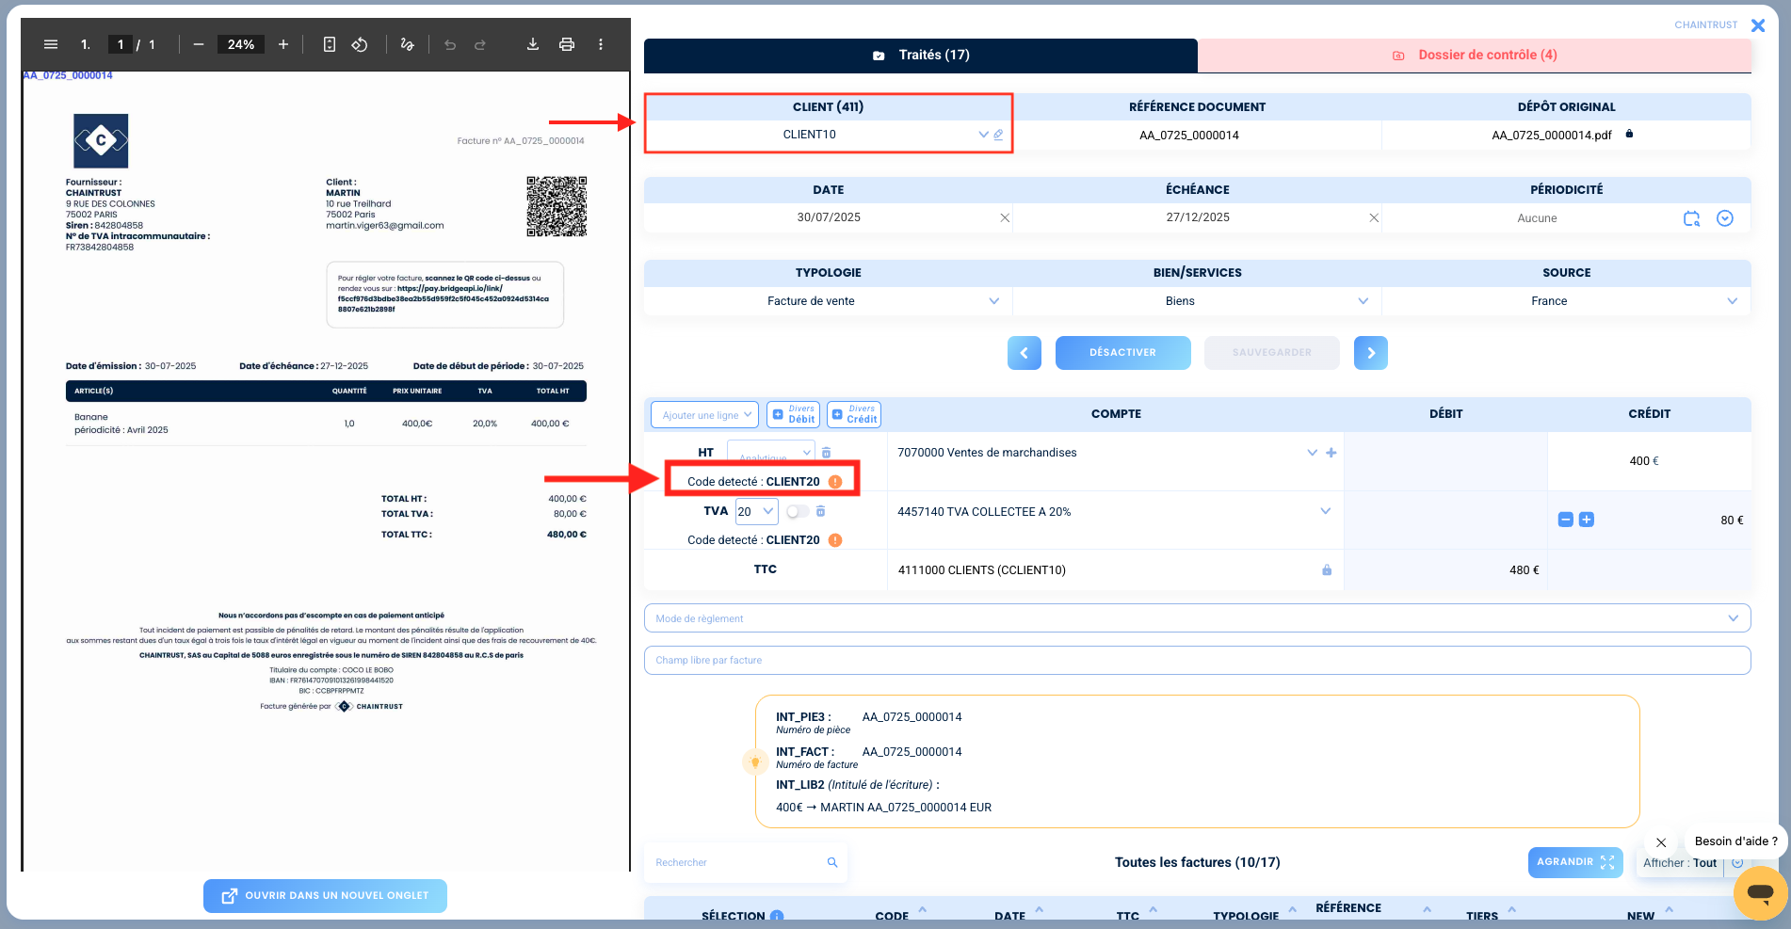Image resolution: width=1791 pixels, height=929 pixels.
Task: Click the lock icon on the TTC line
Action: (1326, 569)
